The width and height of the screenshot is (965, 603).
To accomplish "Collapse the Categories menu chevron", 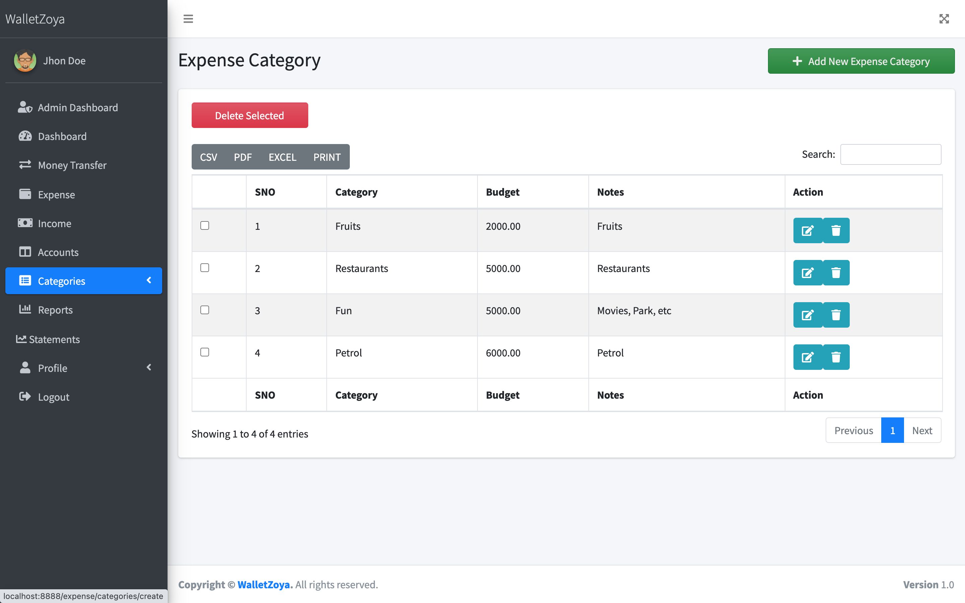I will coord(149,280).
